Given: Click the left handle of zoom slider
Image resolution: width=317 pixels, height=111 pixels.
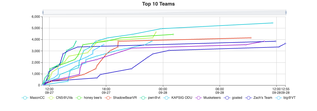Looking at the screenshot, I should click(43, 12).
